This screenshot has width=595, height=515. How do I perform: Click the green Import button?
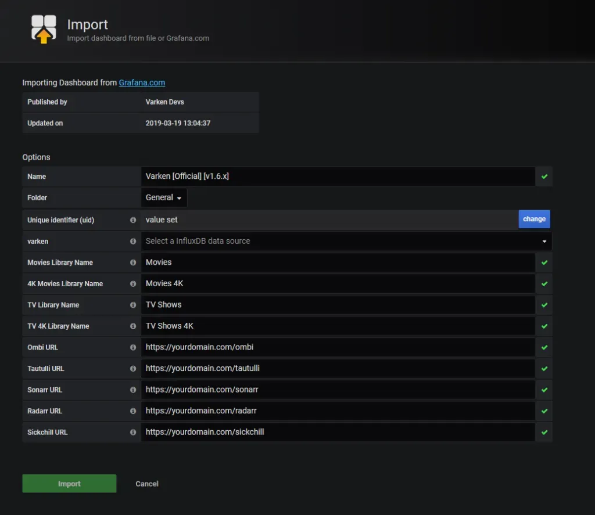pos(70,484)
